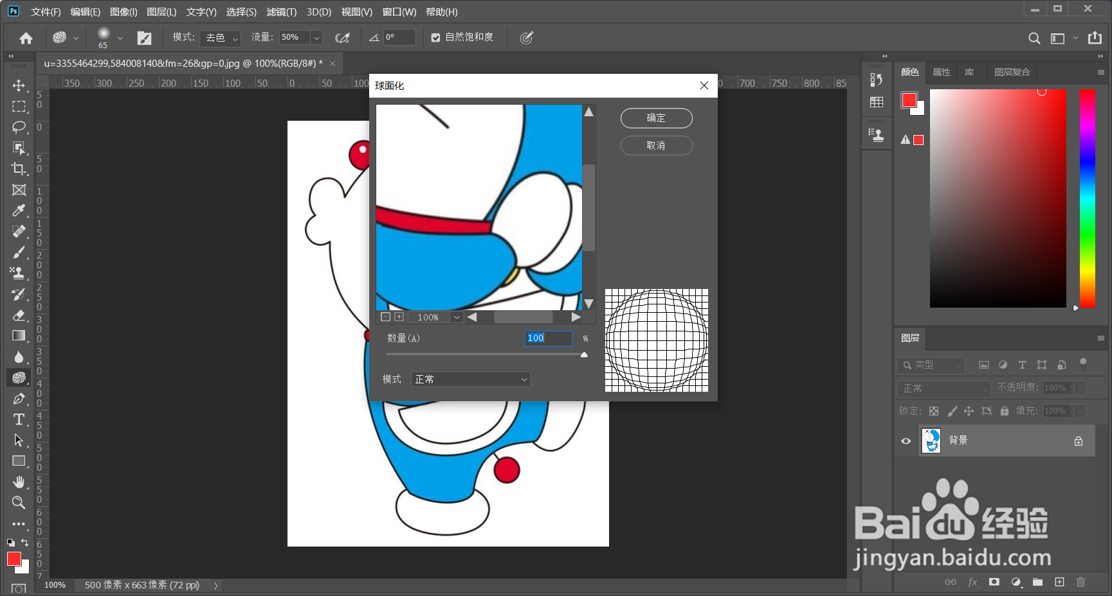Switch to the 属性 panel tab
Screen dimensions: 1112x596
point(941,72)
